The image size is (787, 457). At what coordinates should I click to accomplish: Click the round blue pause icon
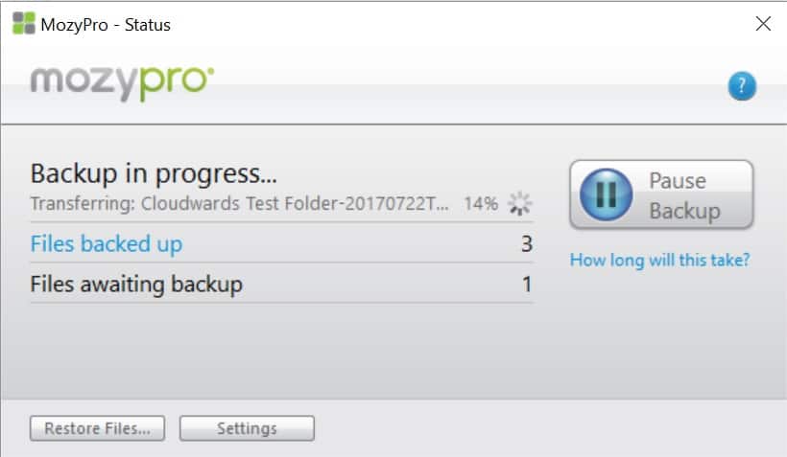[x=606, y=194]
